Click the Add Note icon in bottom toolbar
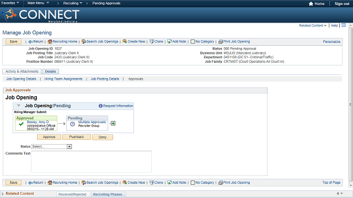353x198 pixels. click(x=169, y=183)
